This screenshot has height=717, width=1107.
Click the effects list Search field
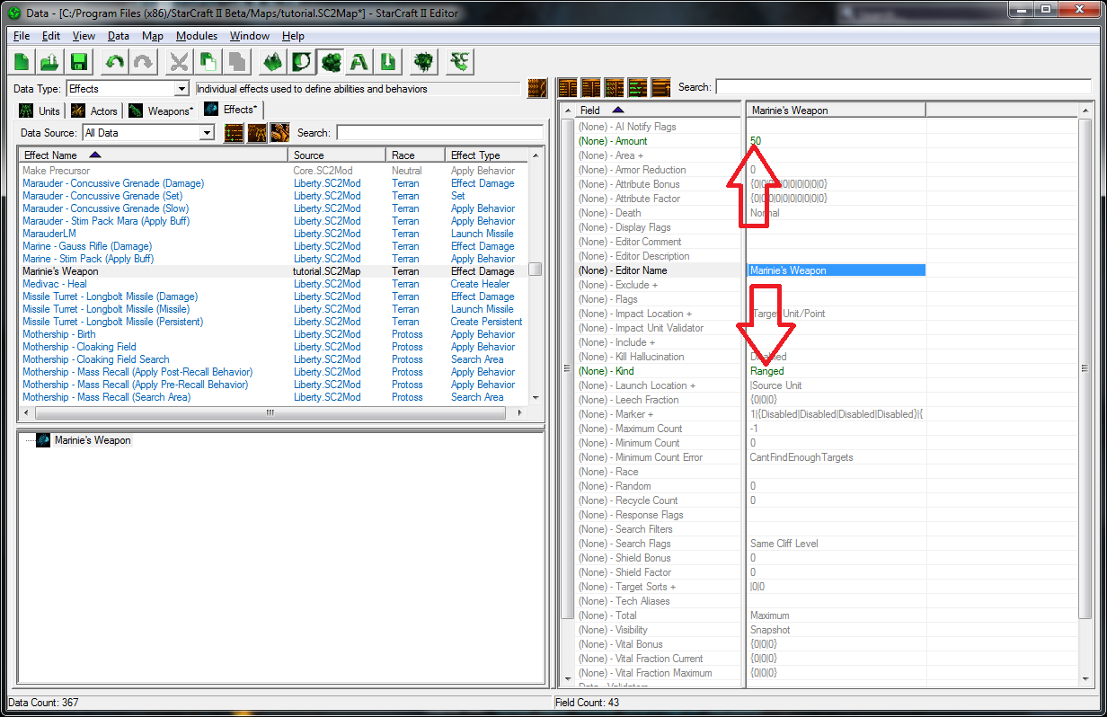click(x=439, y=133)
